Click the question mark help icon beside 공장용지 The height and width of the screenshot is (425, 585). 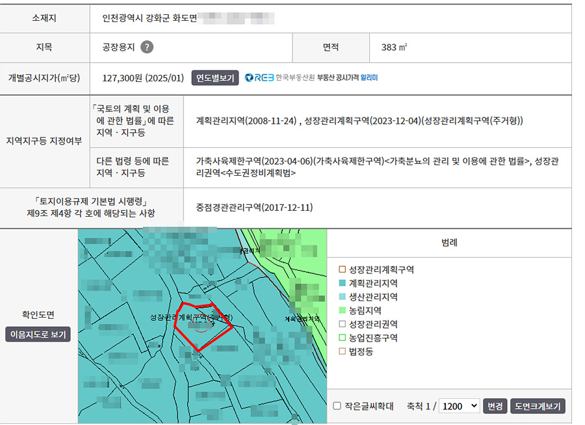click(148, 47)
